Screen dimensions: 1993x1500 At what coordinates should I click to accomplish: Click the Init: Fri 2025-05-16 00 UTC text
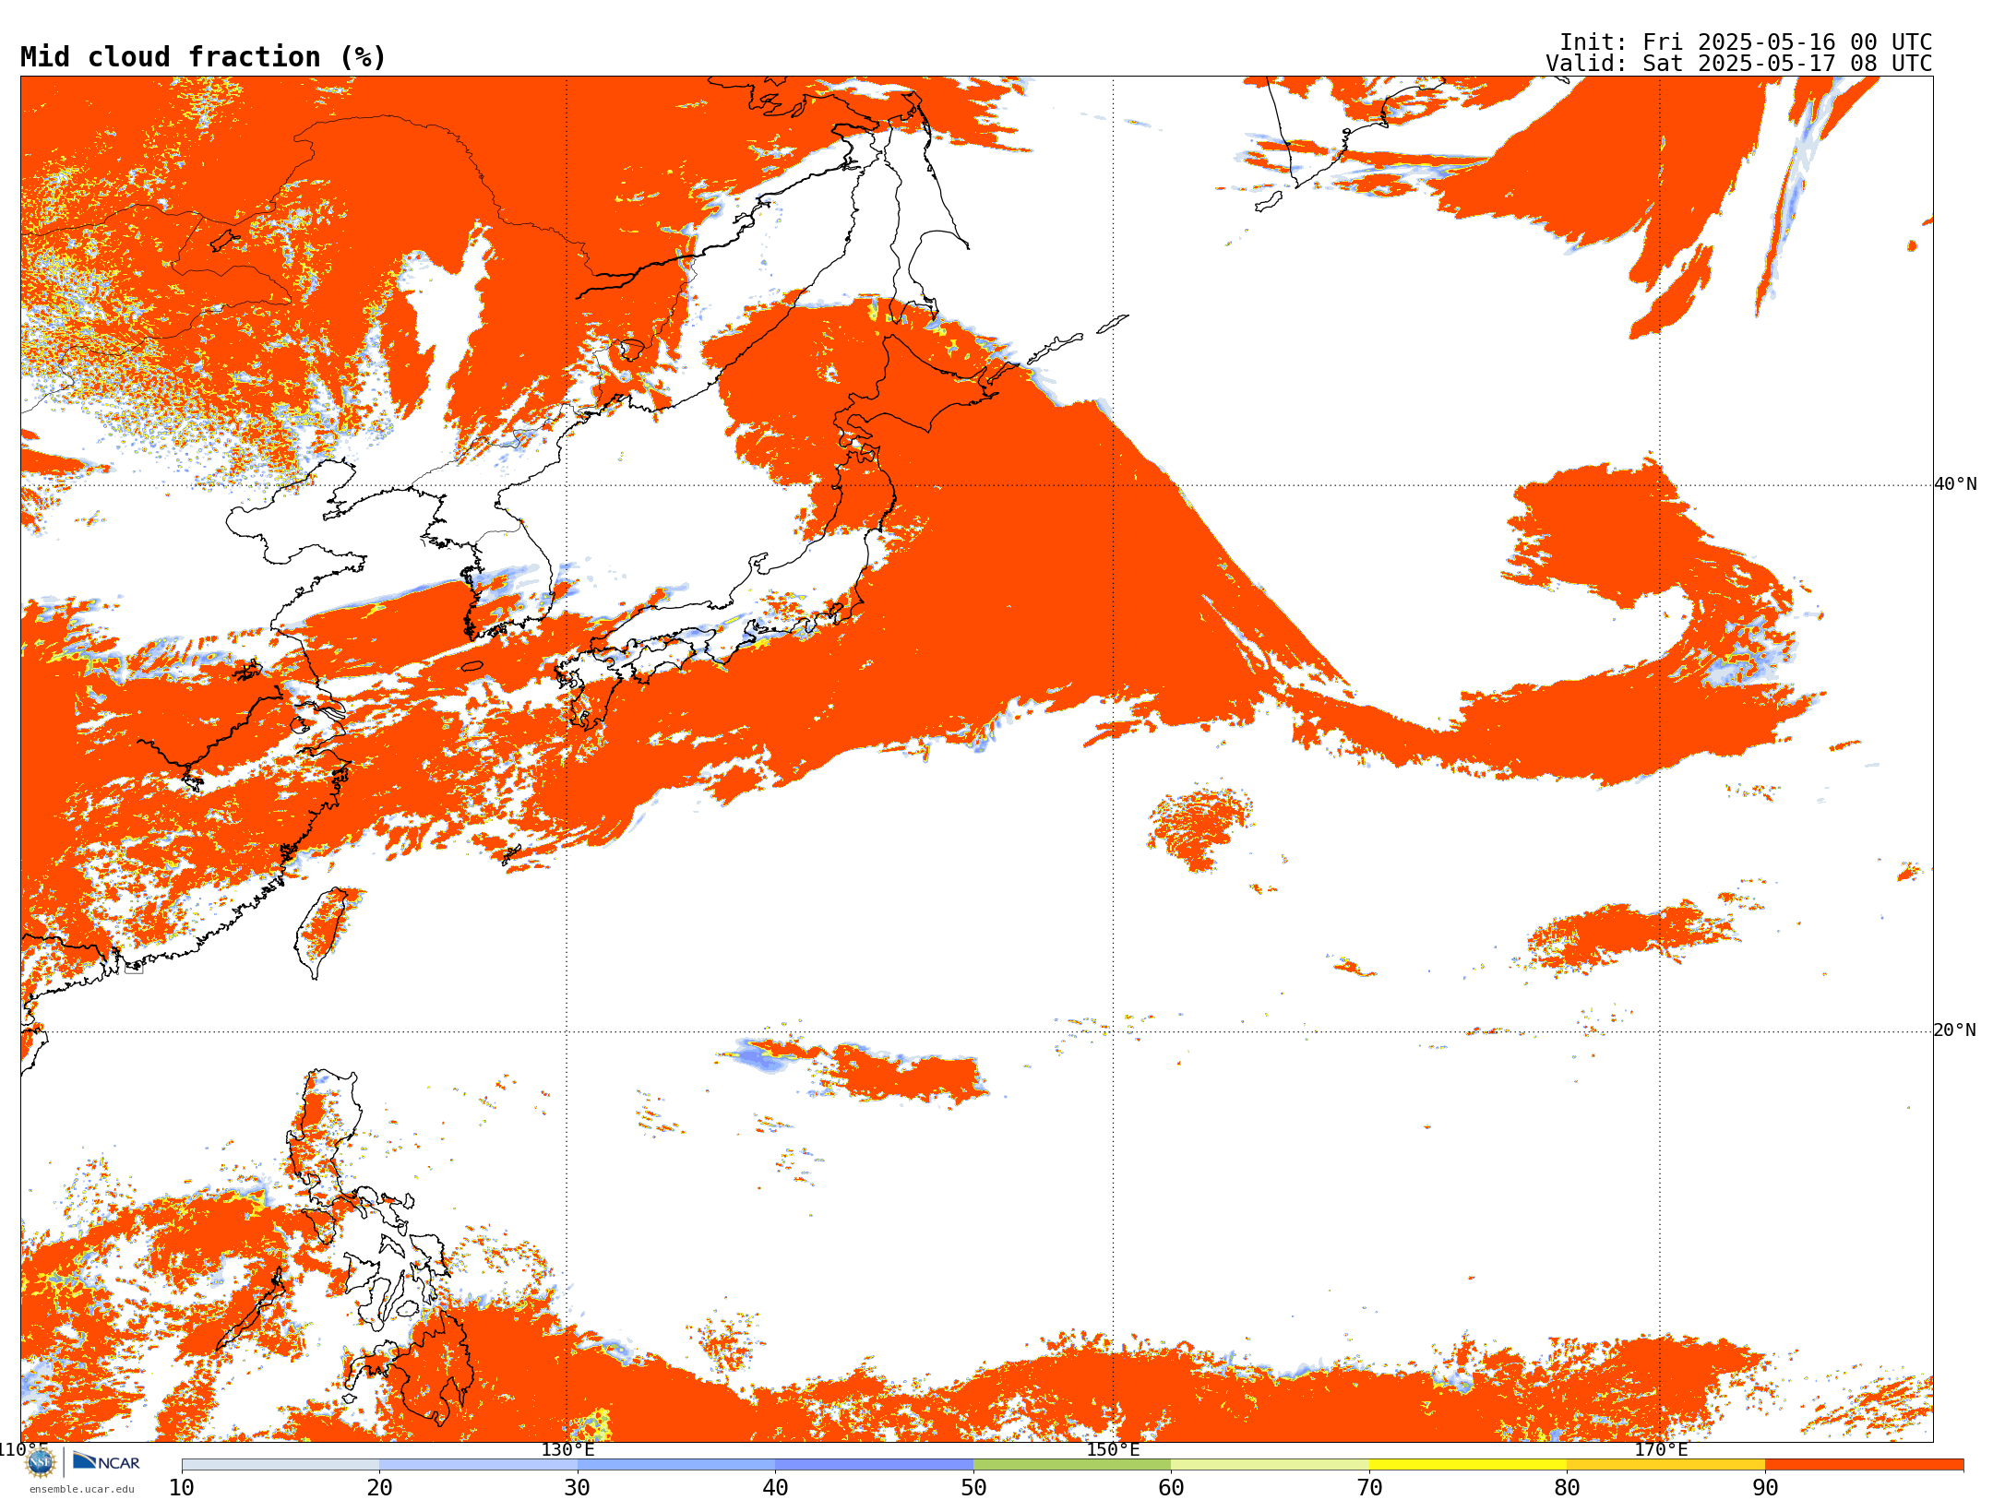(1746, 42)
